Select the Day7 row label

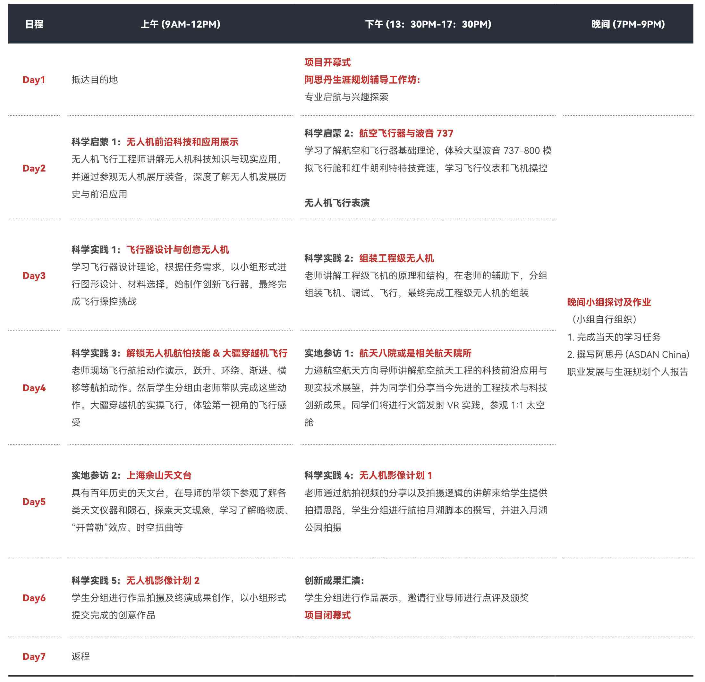tap(34, 656)
